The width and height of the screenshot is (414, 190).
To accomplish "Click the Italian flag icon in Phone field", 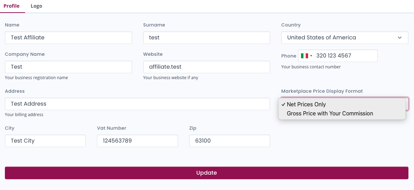I will point(304,56).
